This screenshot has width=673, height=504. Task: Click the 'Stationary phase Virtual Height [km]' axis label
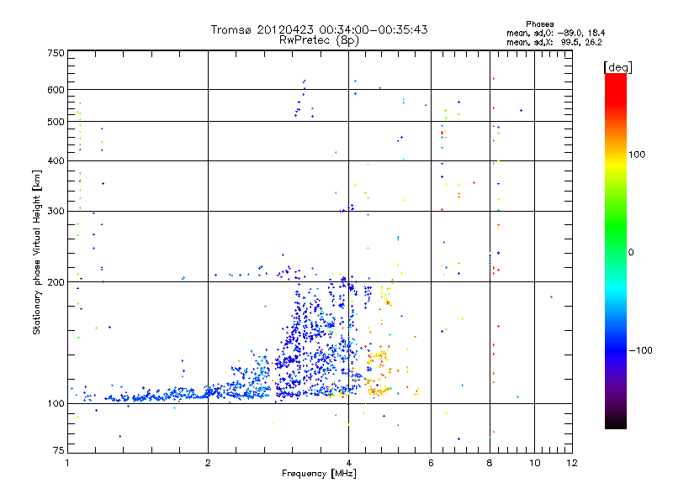coord(37,252)
